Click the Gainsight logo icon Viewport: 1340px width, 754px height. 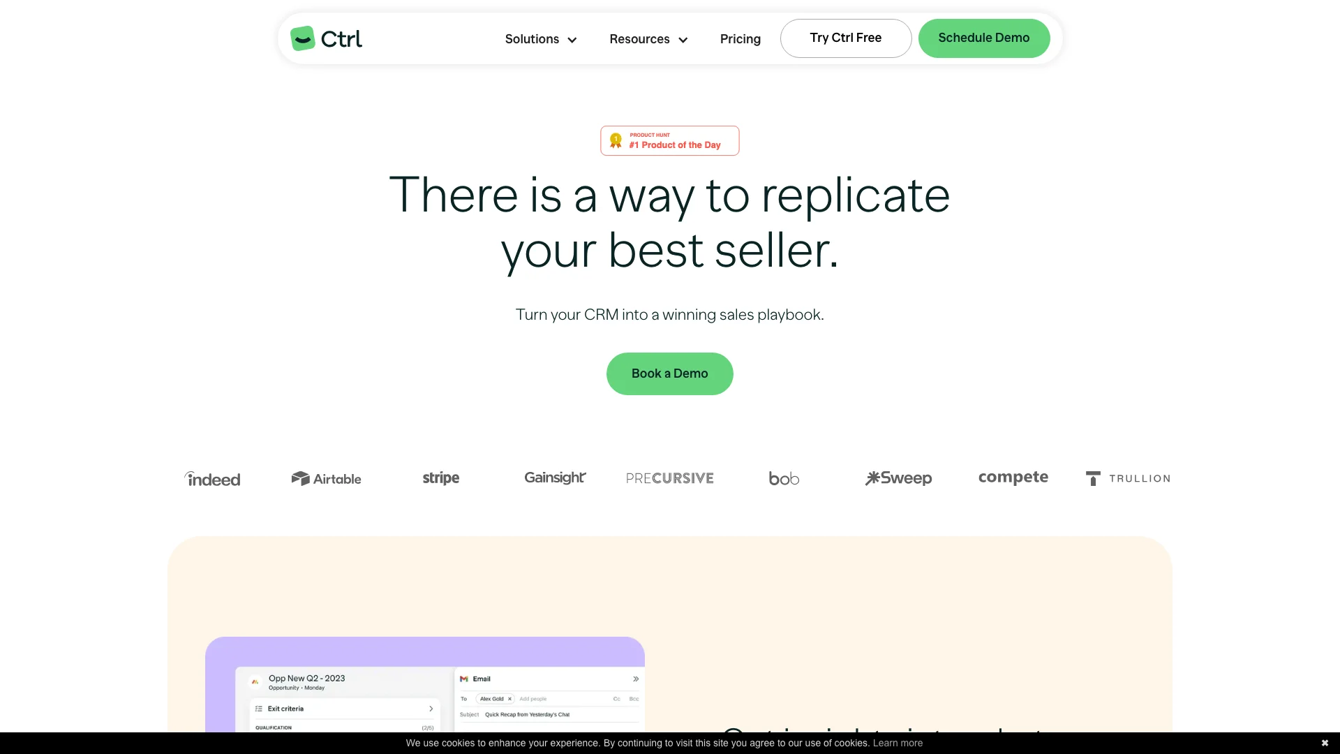coord(555,478)
